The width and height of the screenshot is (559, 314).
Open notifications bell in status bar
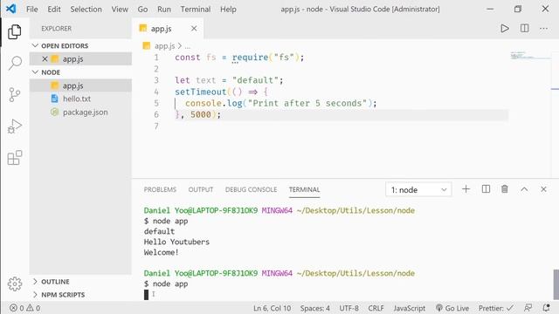[546, 308]
